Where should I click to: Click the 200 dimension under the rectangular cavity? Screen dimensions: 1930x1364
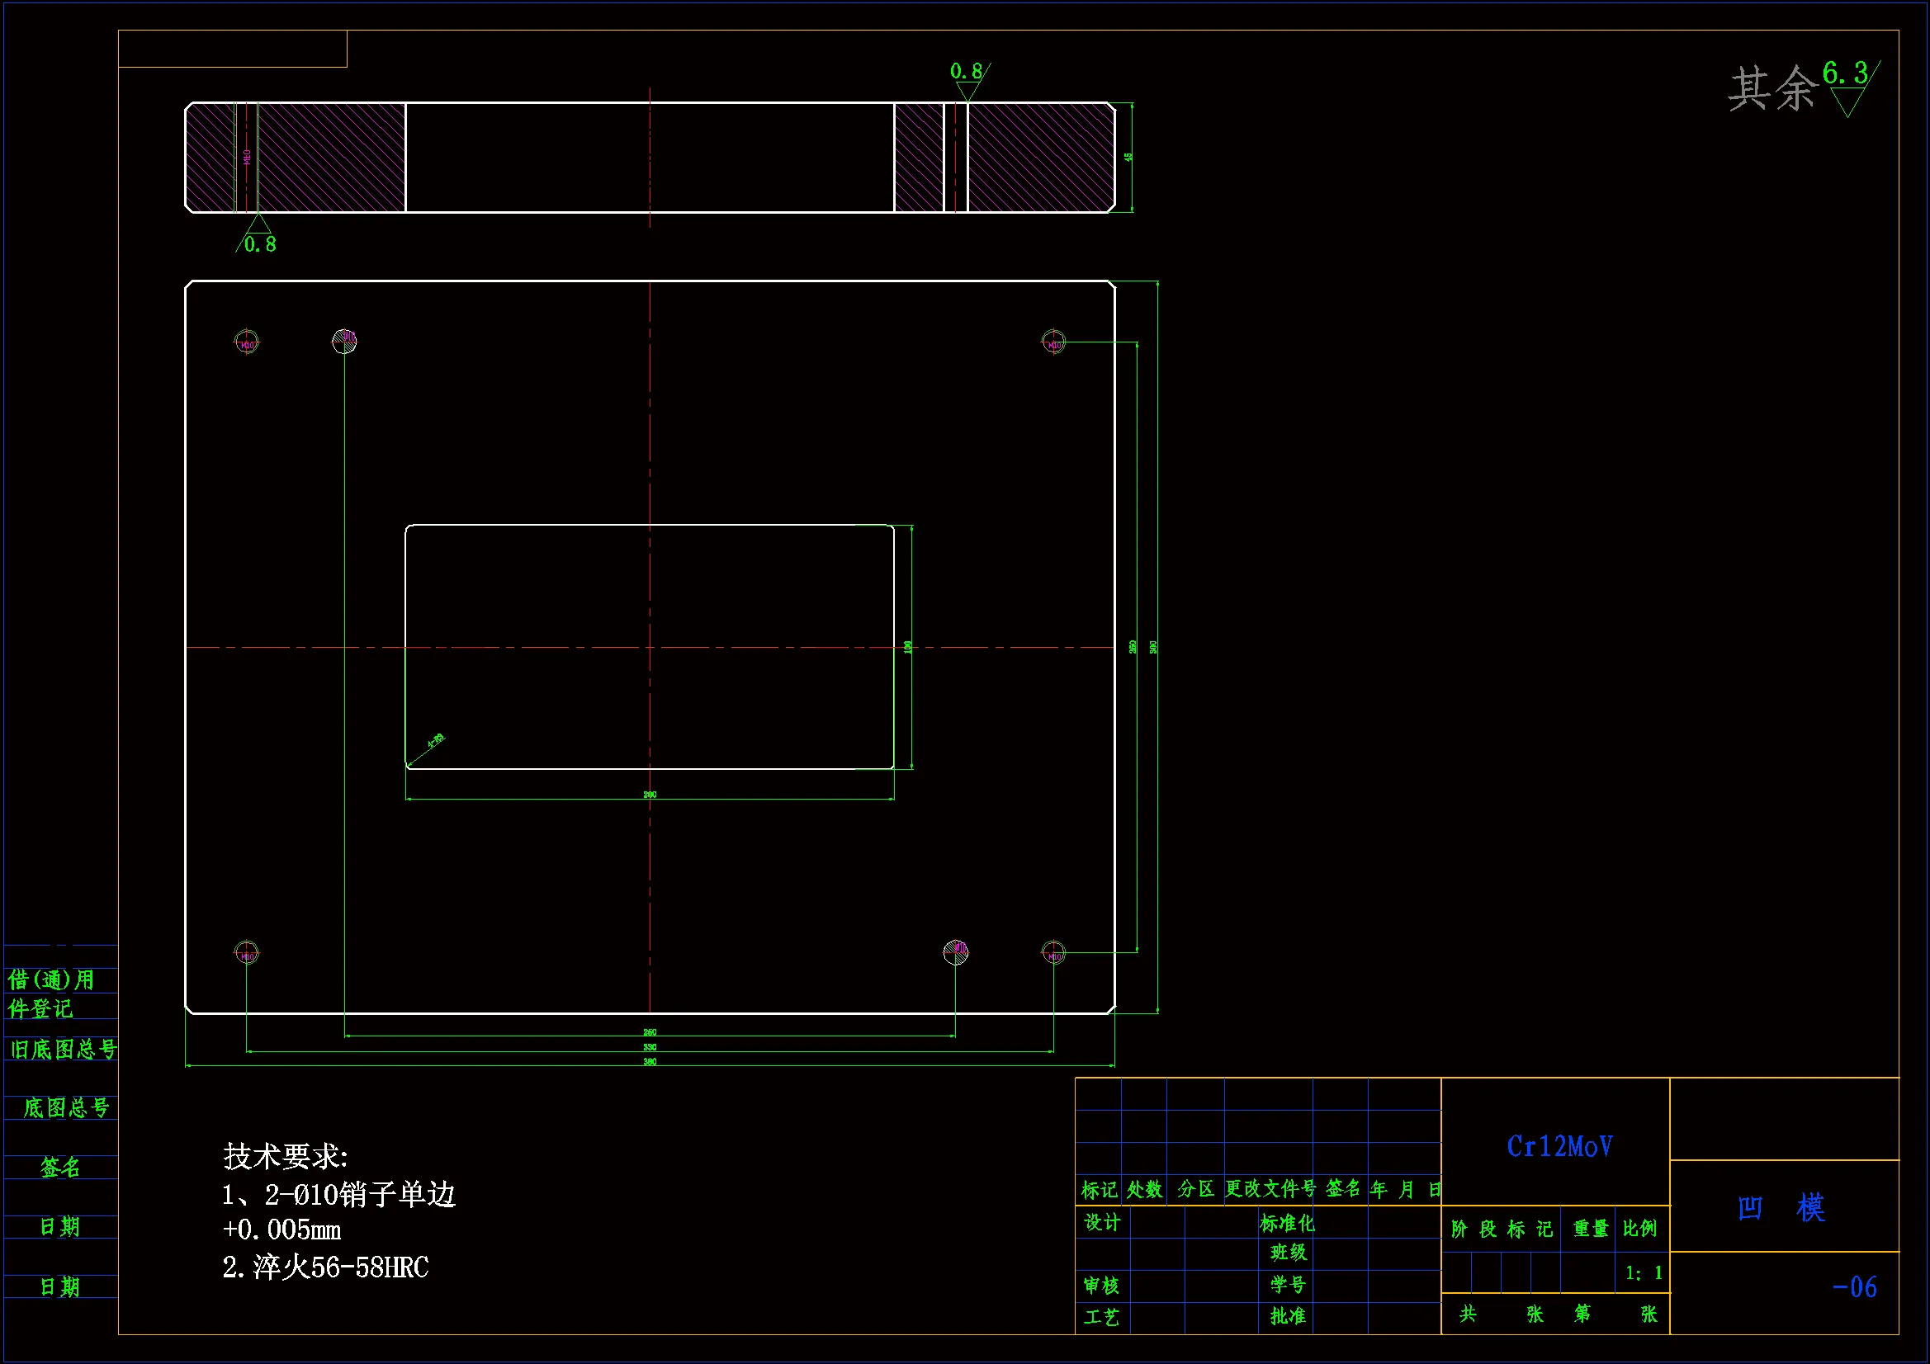point(650,794)
